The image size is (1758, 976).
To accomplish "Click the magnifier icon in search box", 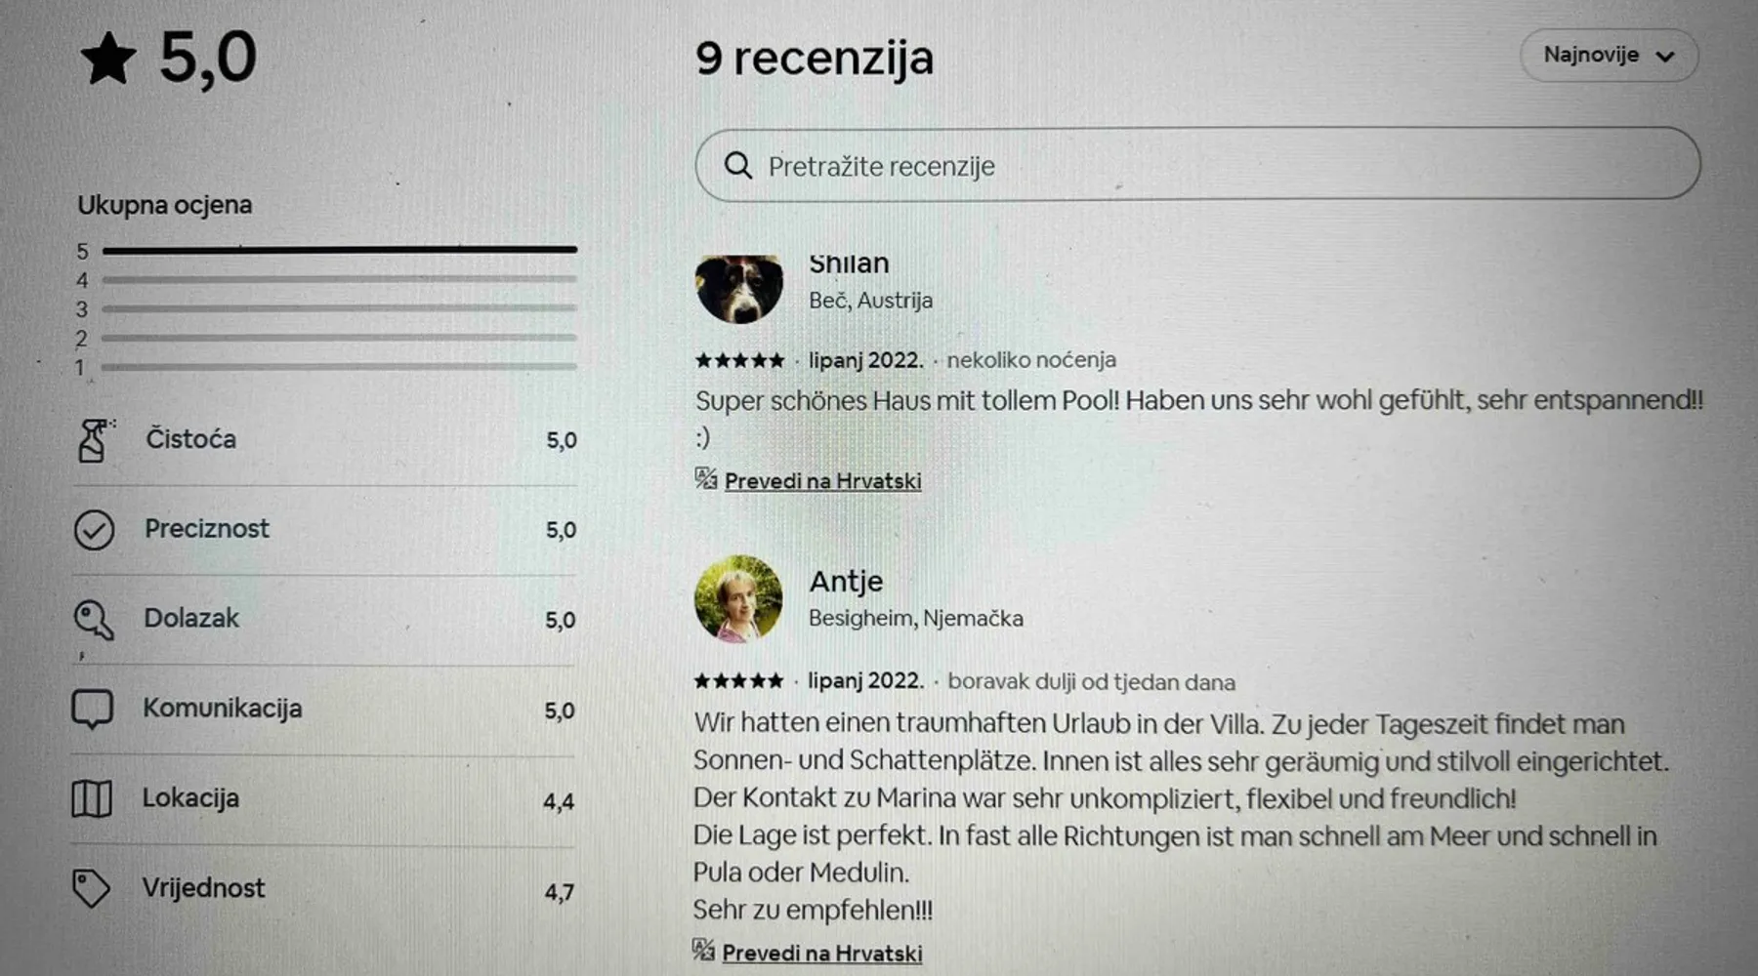I will coord(738,165).
